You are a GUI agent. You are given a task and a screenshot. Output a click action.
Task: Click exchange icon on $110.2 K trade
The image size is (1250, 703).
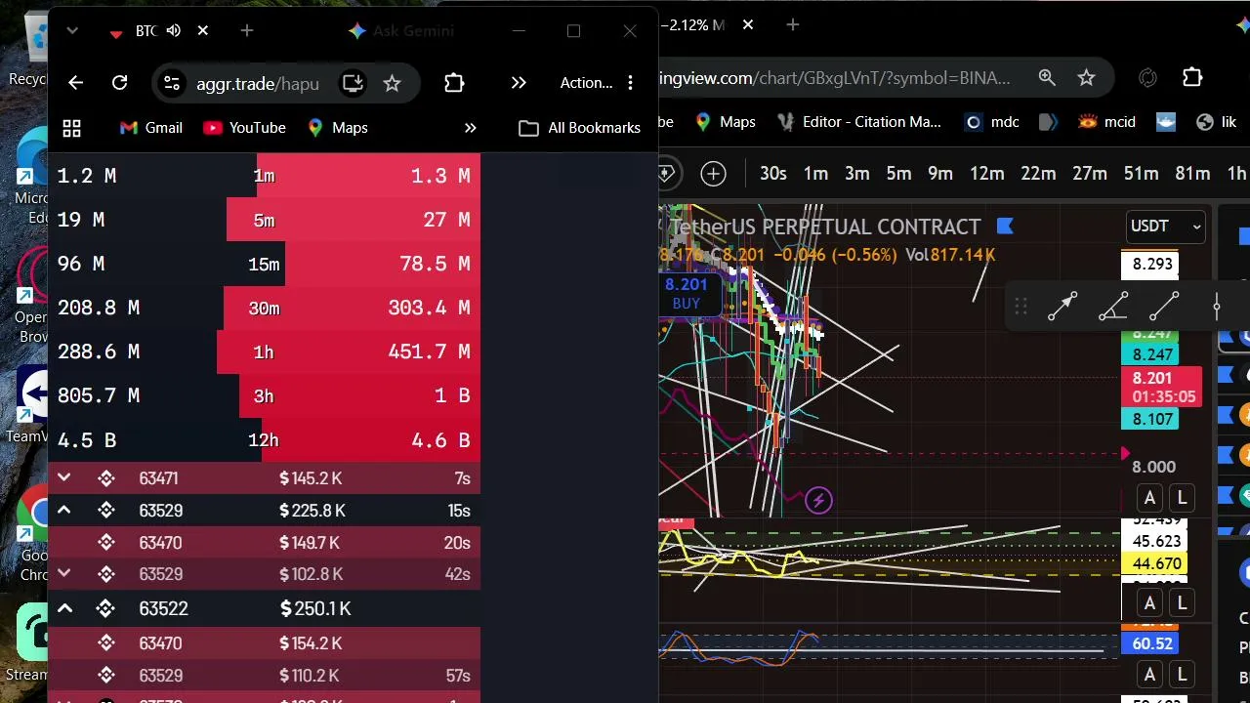[x=106, y=675]
